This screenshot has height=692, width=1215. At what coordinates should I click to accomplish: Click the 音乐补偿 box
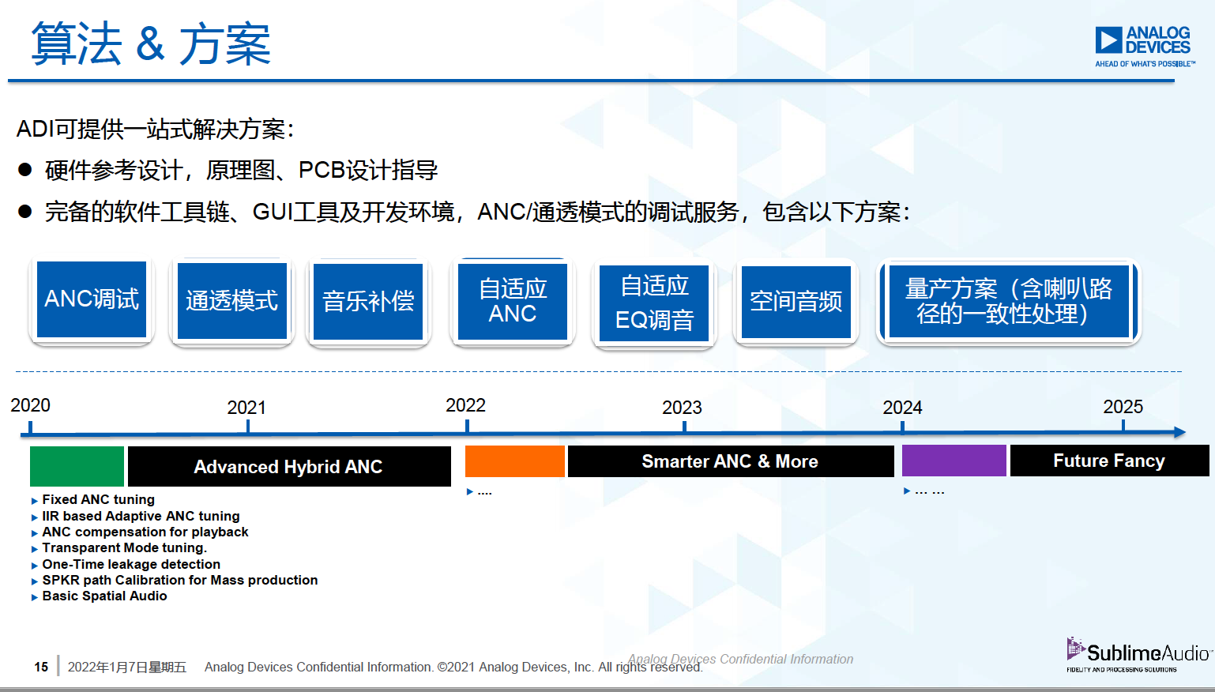tap(368, 301)
